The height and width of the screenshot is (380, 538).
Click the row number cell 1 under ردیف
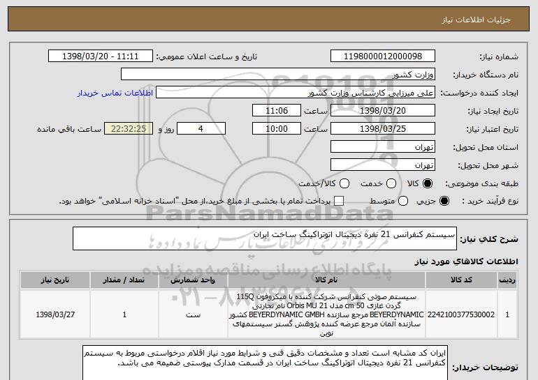(507, 314)
